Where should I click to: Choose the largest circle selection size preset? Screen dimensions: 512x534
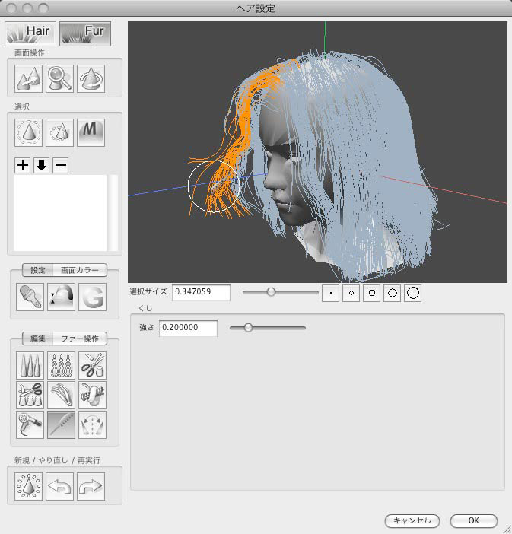coord(412,293)
